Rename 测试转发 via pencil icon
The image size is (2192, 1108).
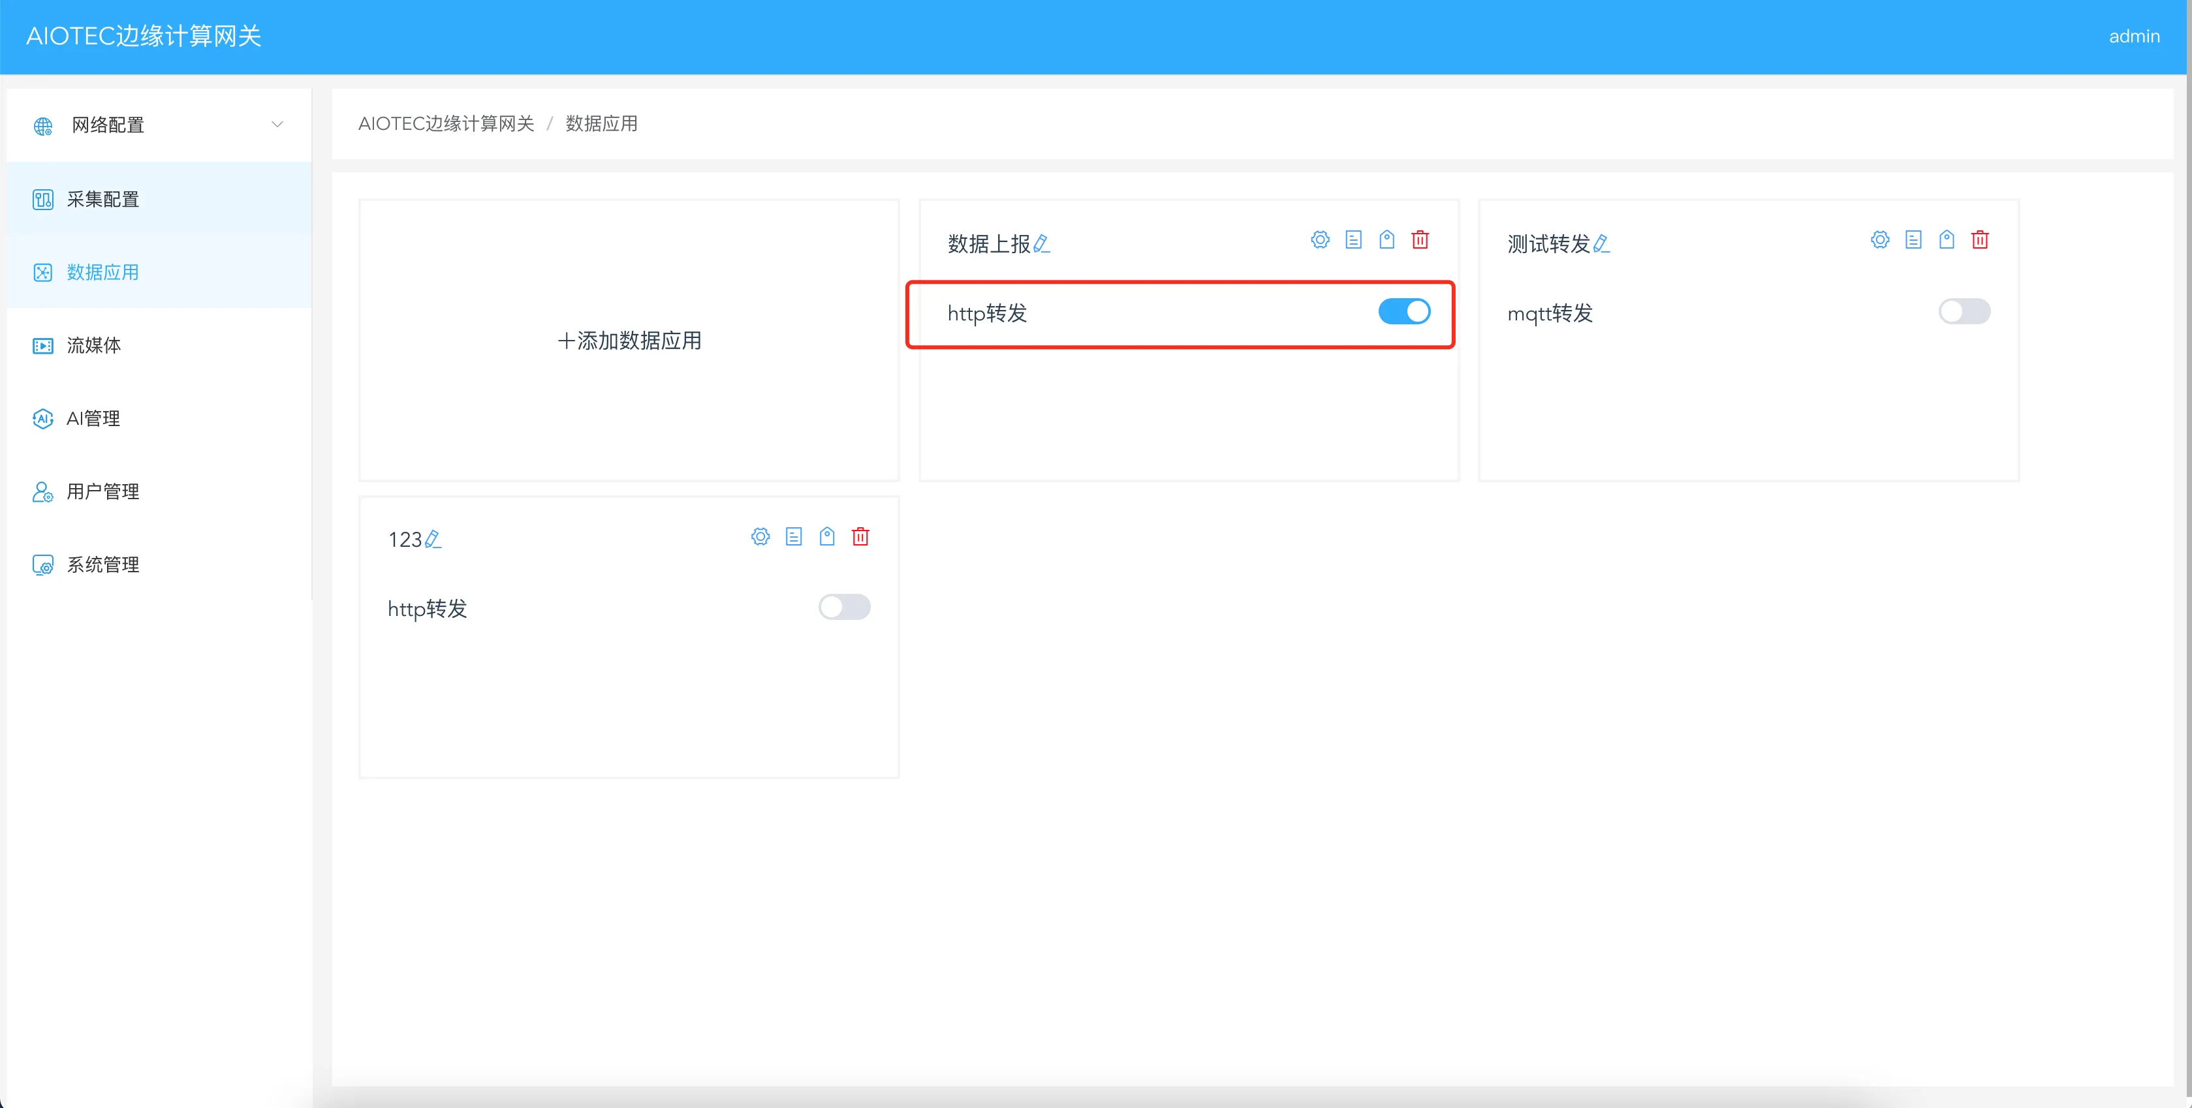click(1601, 244)
